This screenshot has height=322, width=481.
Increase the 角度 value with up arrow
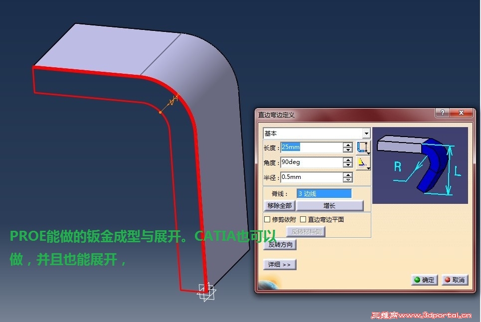[x=348, y=160]
